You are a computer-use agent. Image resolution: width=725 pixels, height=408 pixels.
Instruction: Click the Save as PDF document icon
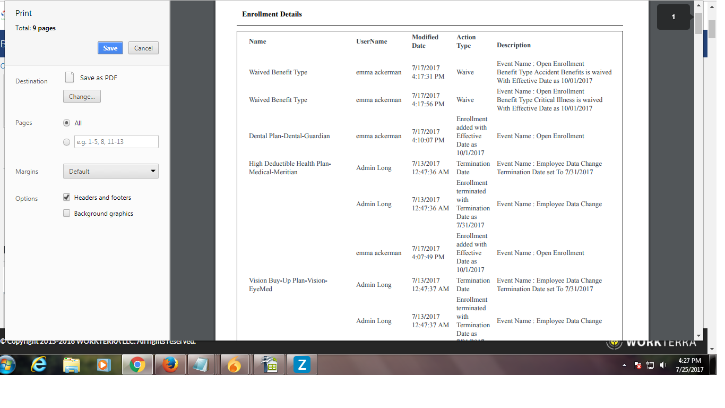pos(70,78)
